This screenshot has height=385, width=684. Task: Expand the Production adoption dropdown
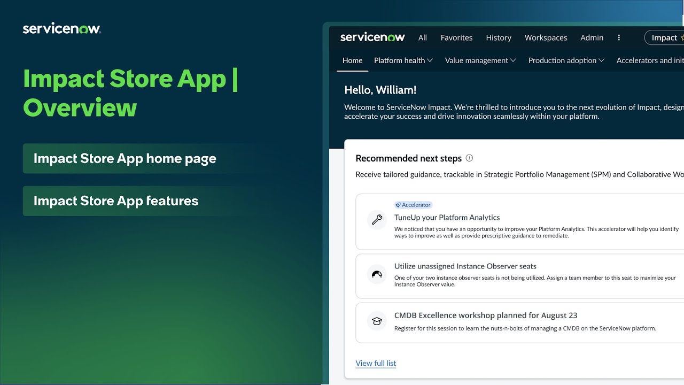(566, 60)
